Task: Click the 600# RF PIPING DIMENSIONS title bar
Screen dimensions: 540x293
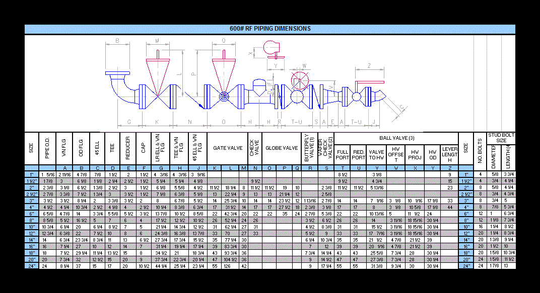Action: [269, 29]
